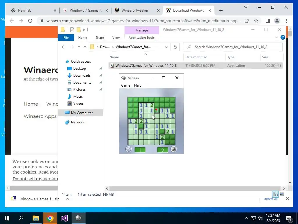Expand the Customize Quick Access Toolbar dropdown

84,30
